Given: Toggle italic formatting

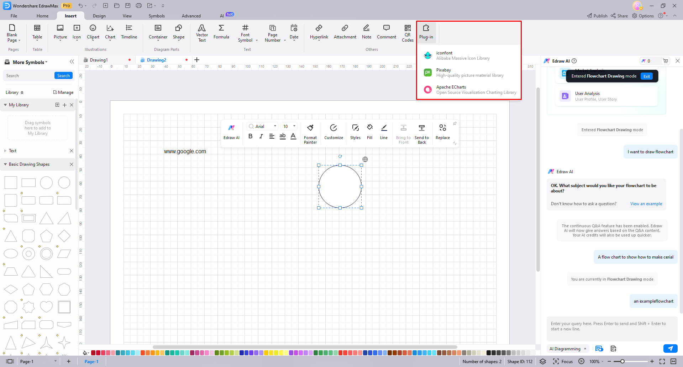Looking at the screenshot, I should pos(261,136).
